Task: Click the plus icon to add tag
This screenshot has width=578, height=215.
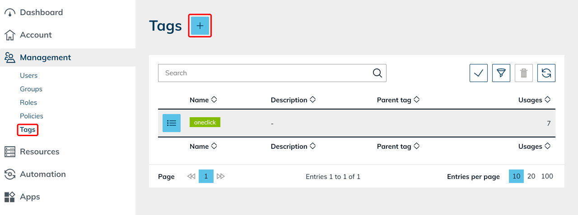Action: pyautogui.click(x=200, y=26)
